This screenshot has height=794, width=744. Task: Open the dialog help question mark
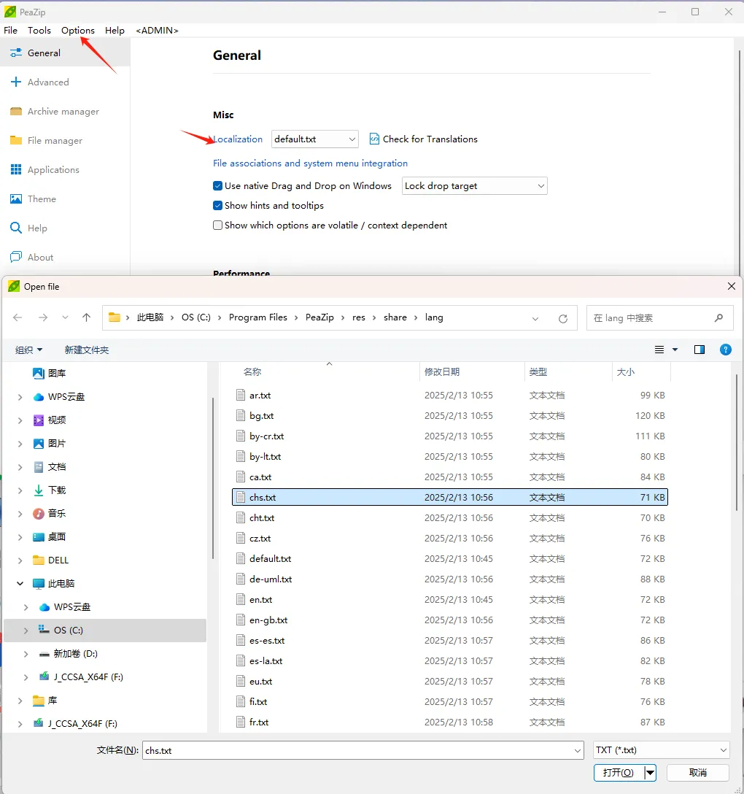(x=725, y=350)
